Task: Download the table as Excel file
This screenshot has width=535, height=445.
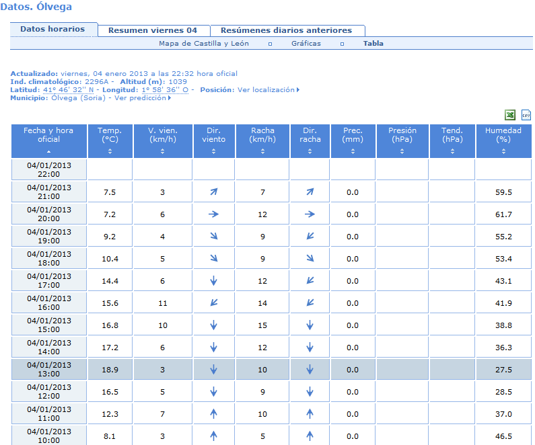Action: point(510,115)
